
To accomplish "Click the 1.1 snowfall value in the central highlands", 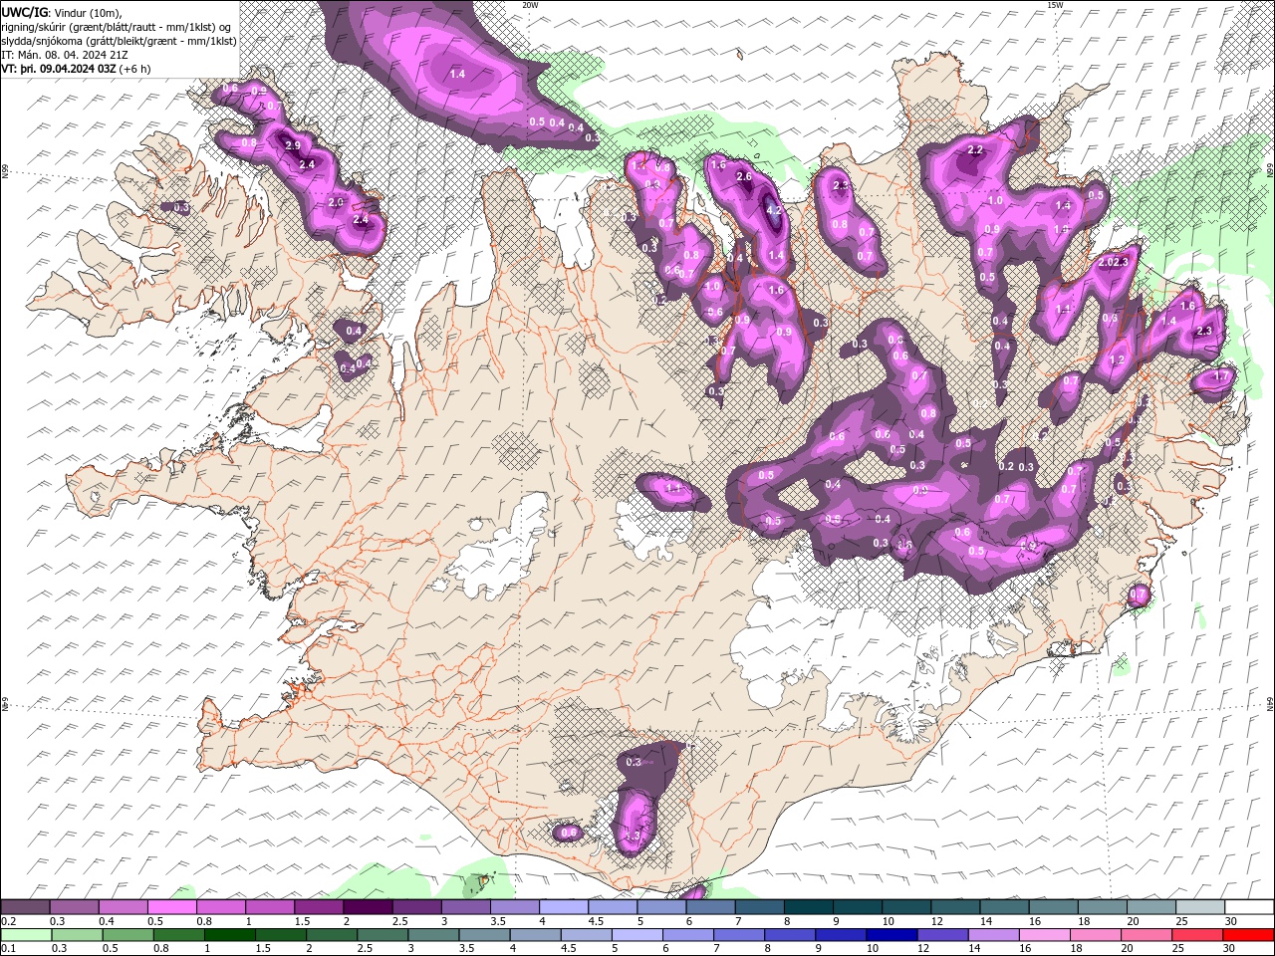I will [672, 488].
